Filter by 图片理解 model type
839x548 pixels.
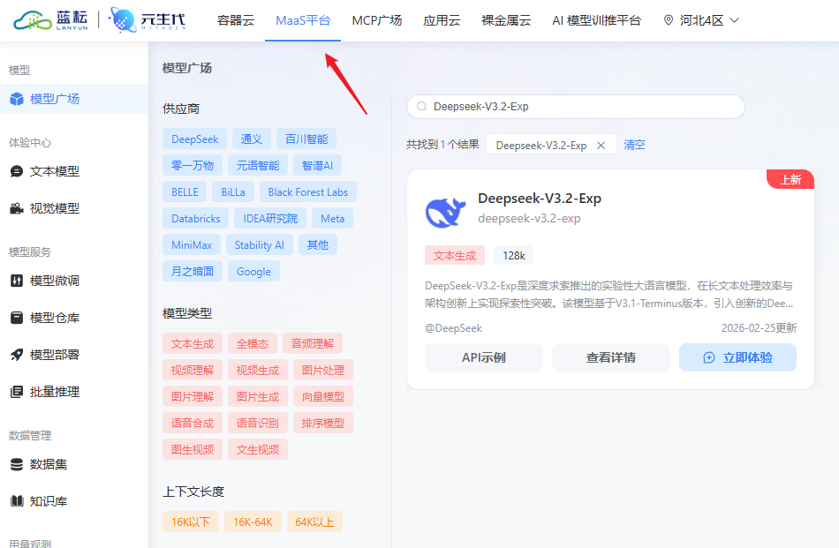click(193, 397)
